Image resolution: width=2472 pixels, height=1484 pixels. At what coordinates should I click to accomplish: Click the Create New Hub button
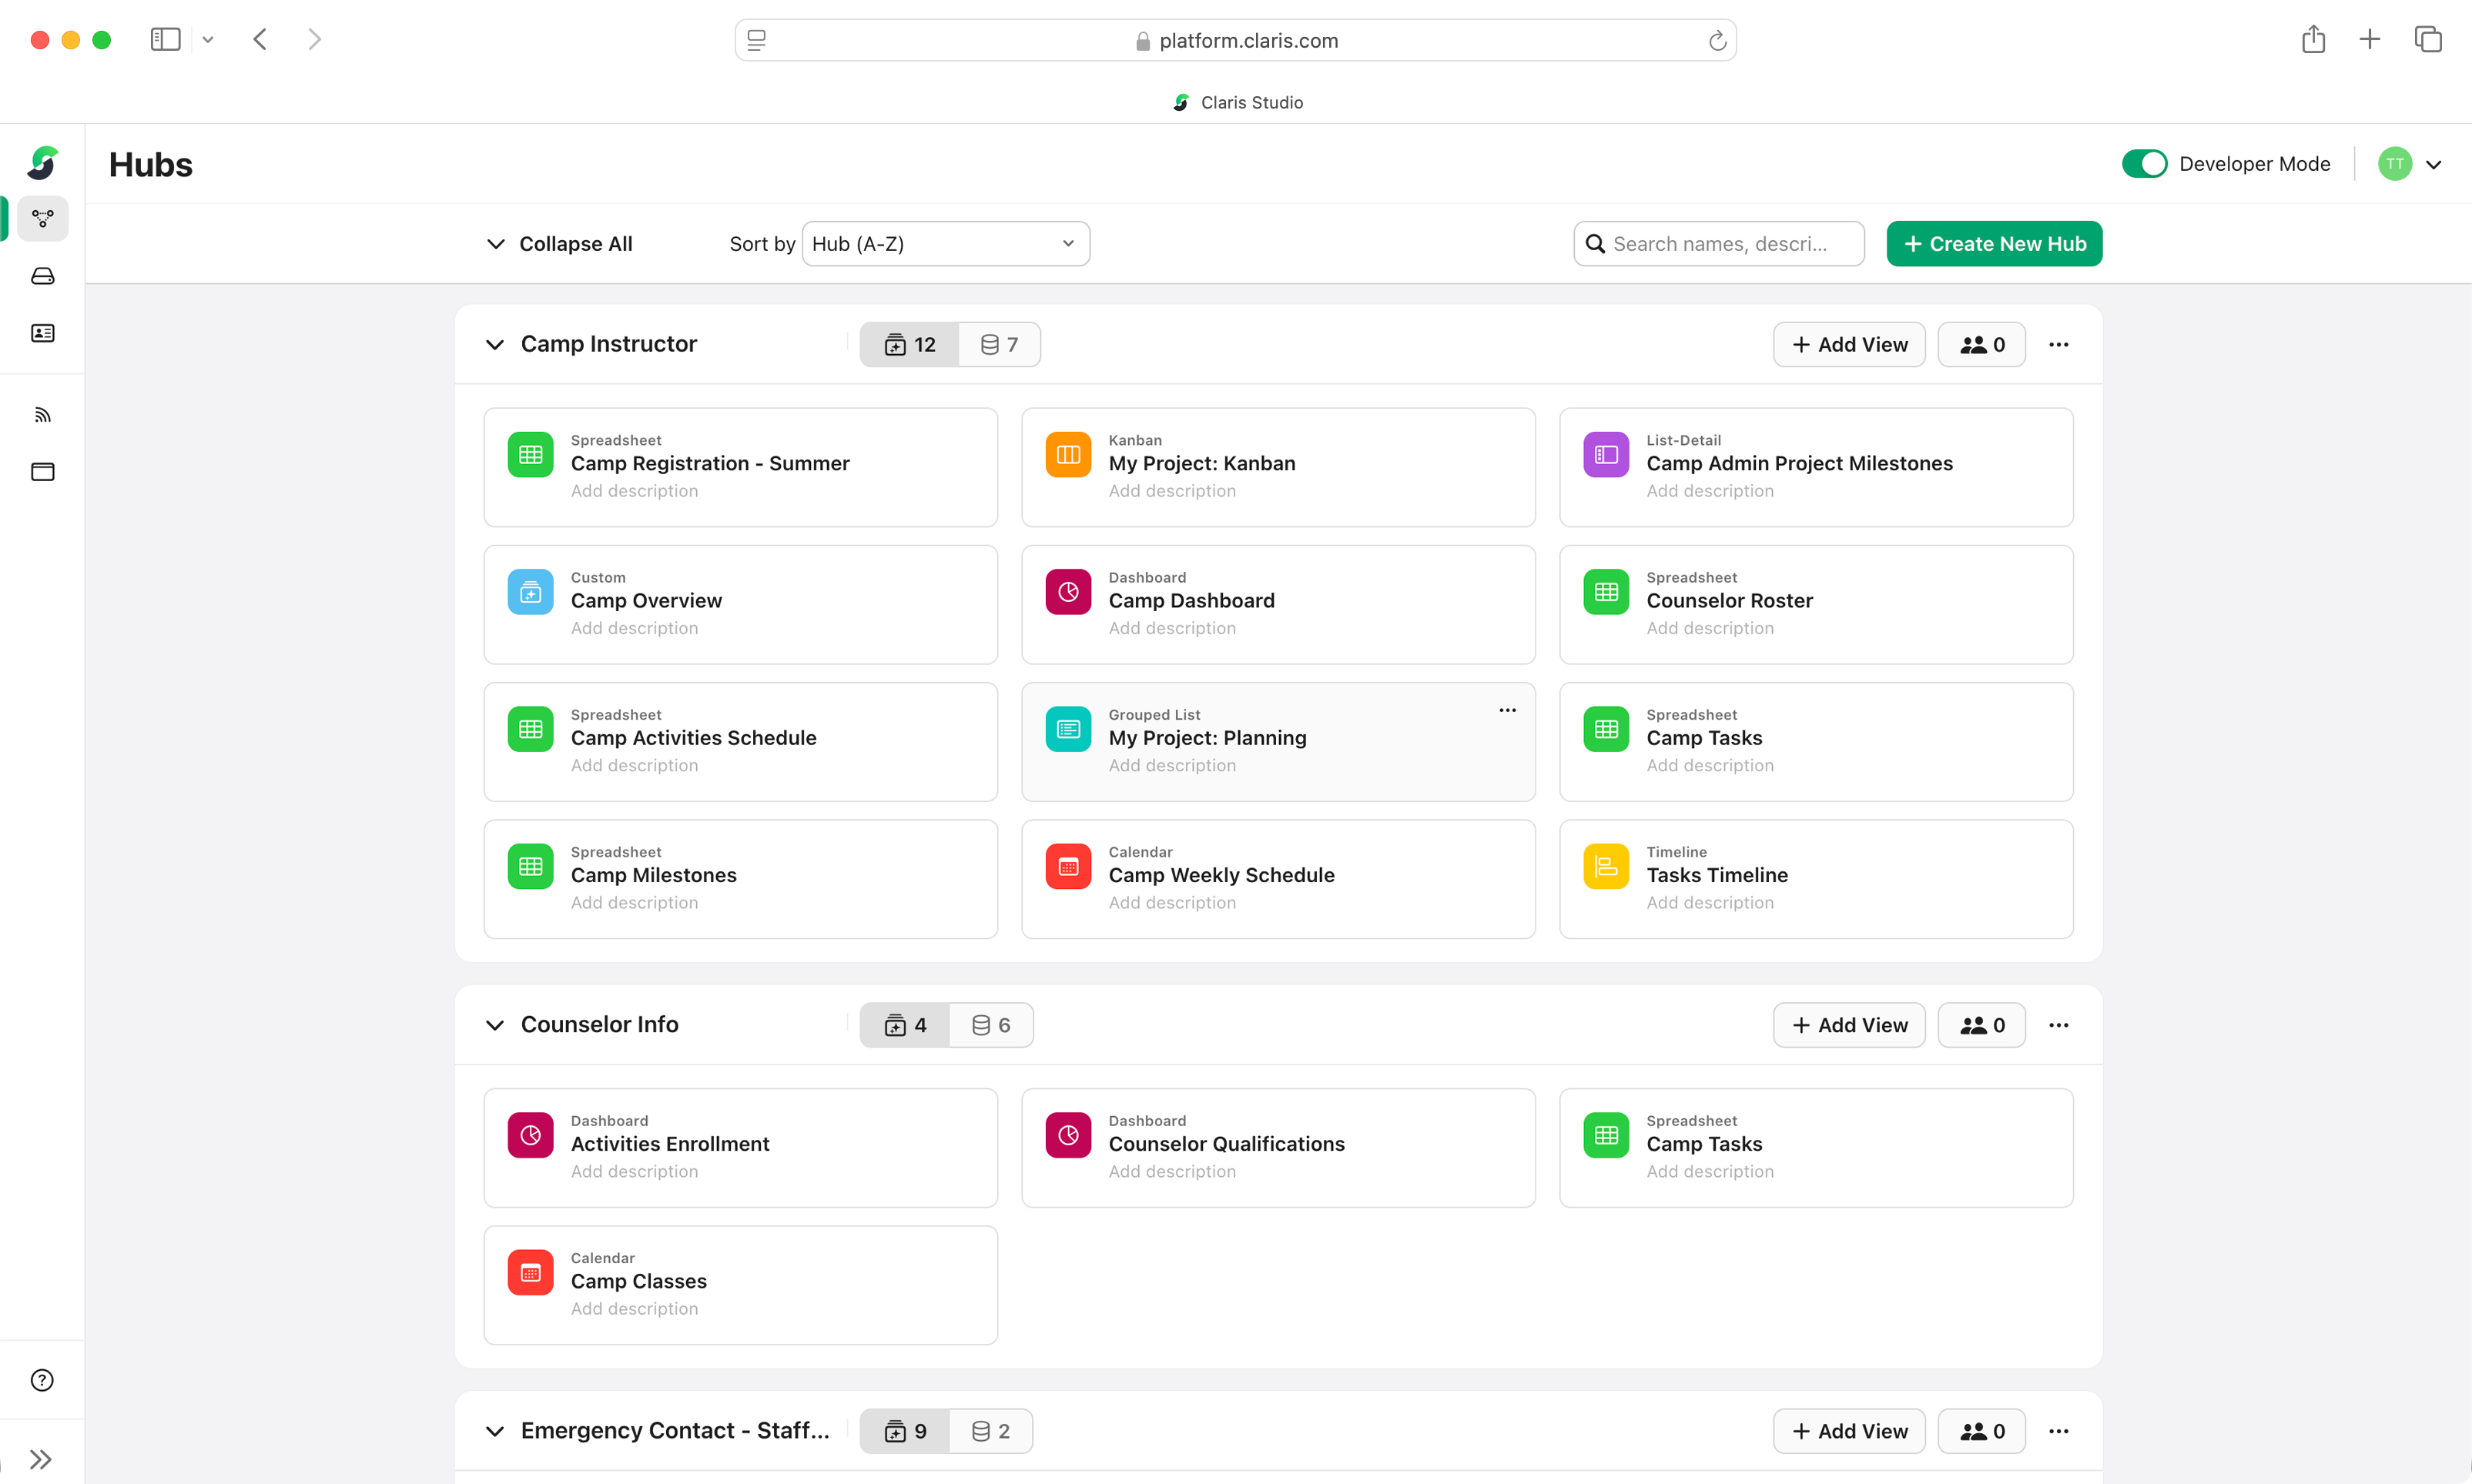1993,244
